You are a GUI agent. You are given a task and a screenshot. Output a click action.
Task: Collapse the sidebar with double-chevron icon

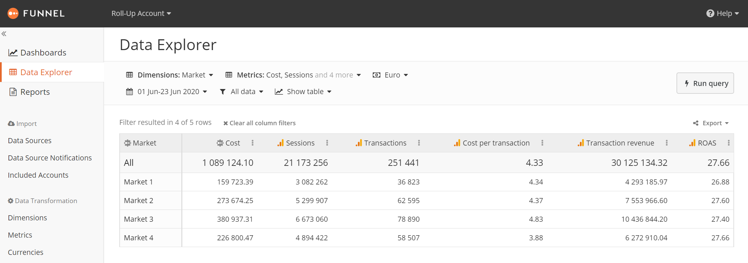pyautogui.click(x=4, y=34)
